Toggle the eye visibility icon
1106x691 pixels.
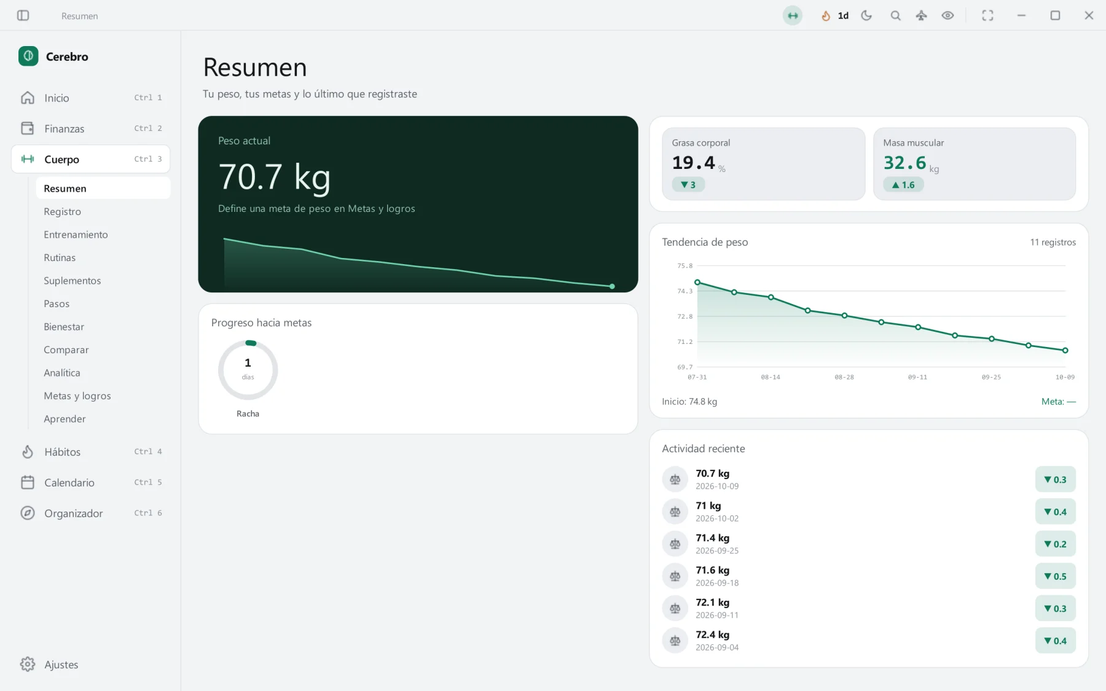coord(947,15)
